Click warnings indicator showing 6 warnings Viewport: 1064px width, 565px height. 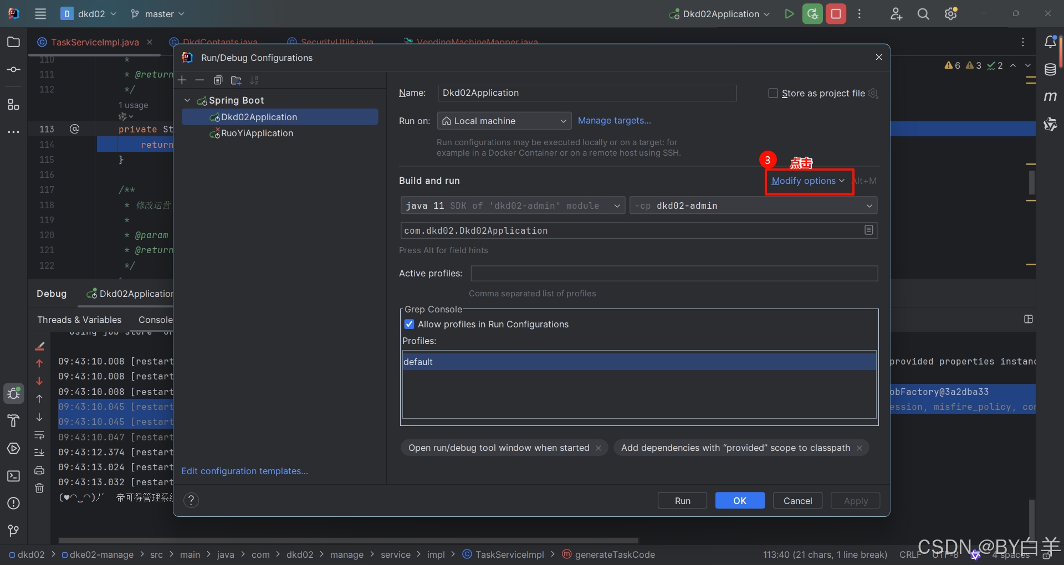(953, 65)
